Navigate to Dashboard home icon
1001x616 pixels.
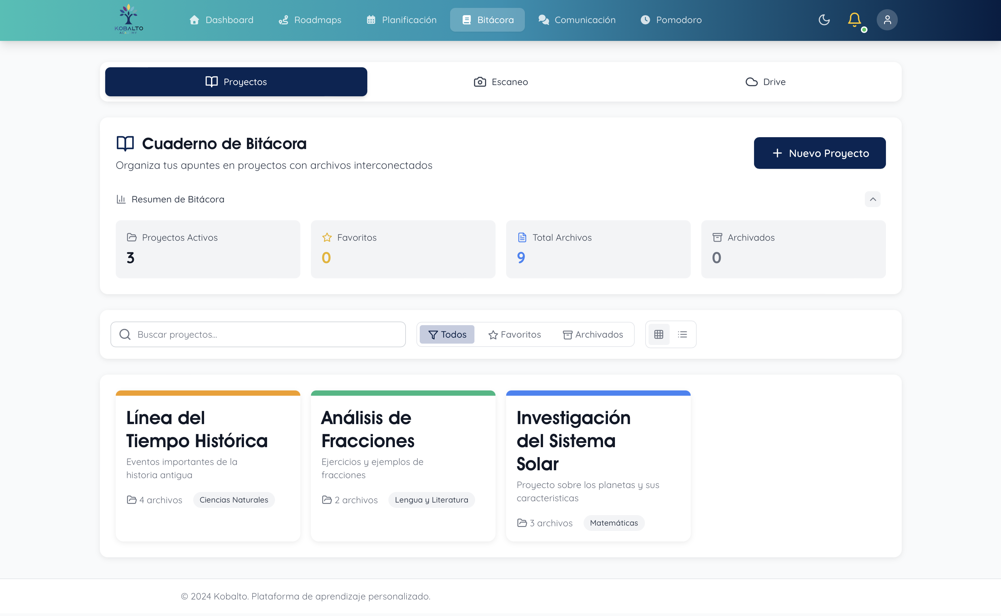(195, 19)
